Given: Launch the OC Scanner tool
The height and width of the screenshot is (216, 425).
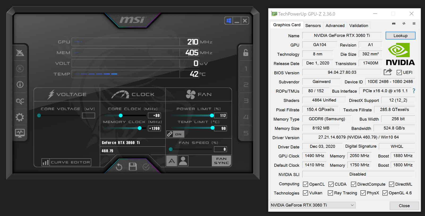Looking at the screenshot, I should coord(20,101).
